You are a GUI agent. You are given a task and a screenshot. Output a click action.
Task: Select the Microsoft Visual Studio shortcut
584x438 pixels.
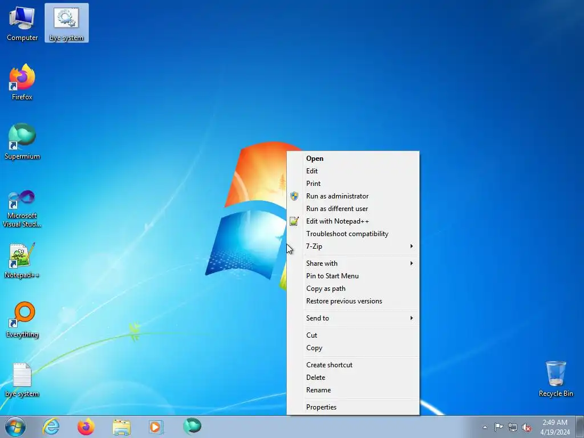22,209
